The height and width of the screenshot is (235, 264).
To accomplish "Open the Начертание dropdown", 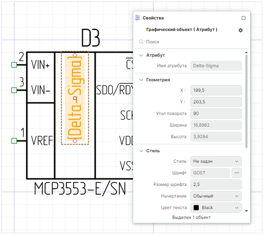I will [x=216, y=196].
